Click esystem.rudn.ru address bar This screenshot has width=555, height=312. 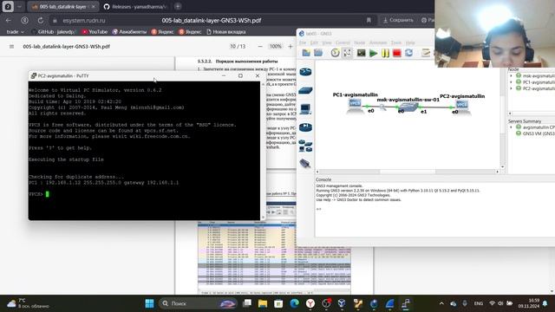point(84,21)
